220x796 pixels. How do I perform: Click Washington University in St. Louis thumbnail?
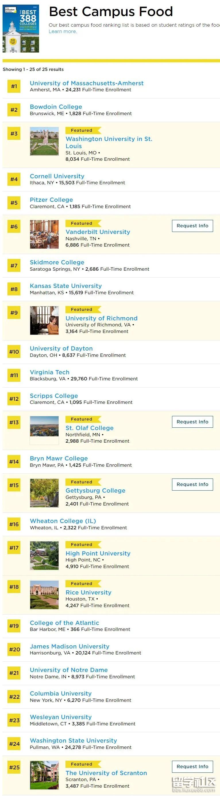(44, 141)
